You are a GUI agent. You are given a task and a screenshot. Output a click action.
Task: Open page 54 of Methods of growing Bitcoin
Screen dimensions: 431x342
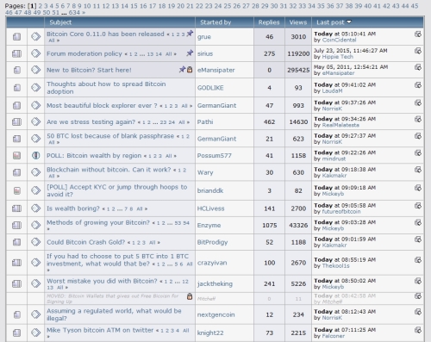186,223
